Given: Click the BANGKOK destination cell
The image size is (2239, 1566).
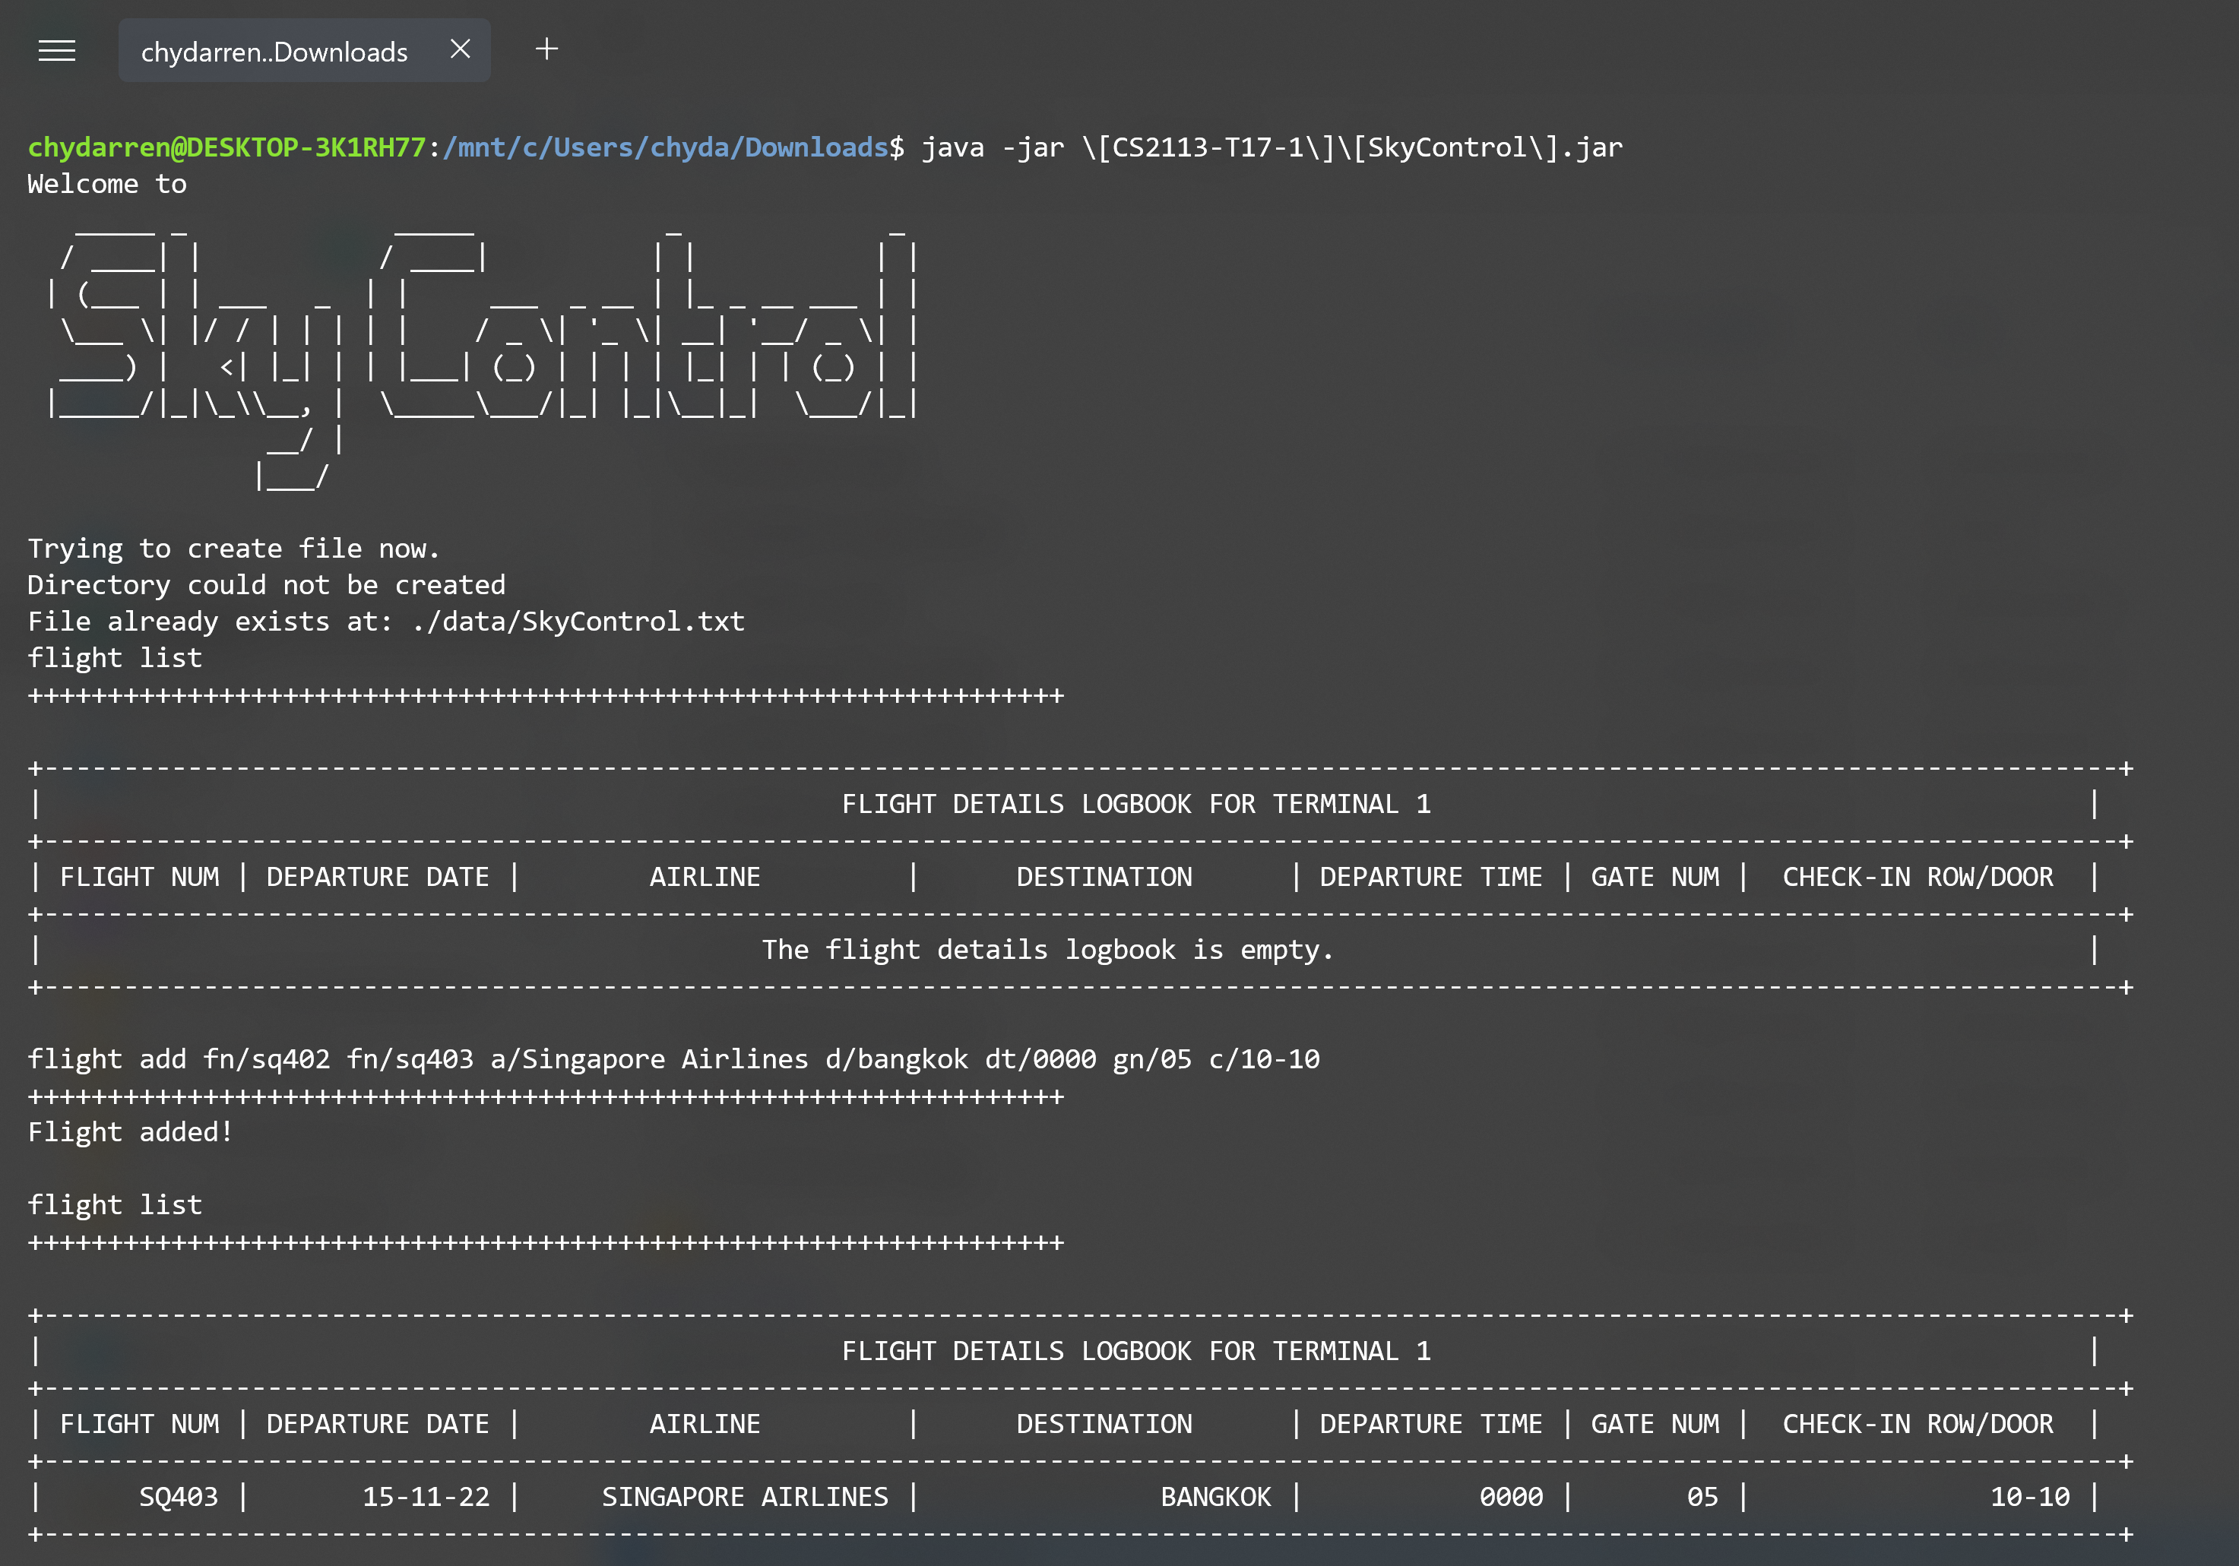Looking at the screenshot, I should coord(1215,1497).
